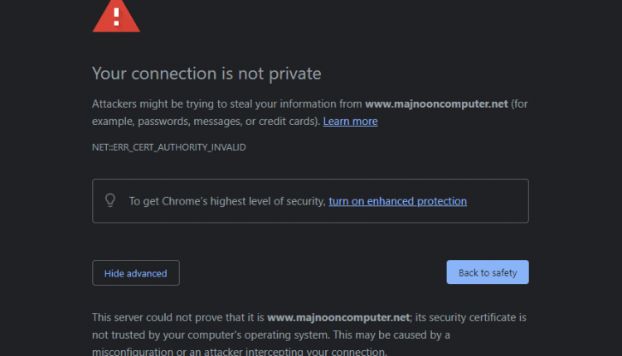Open the Learn more link
This screenshot has width=622, height=356.
tap(350, 121)
